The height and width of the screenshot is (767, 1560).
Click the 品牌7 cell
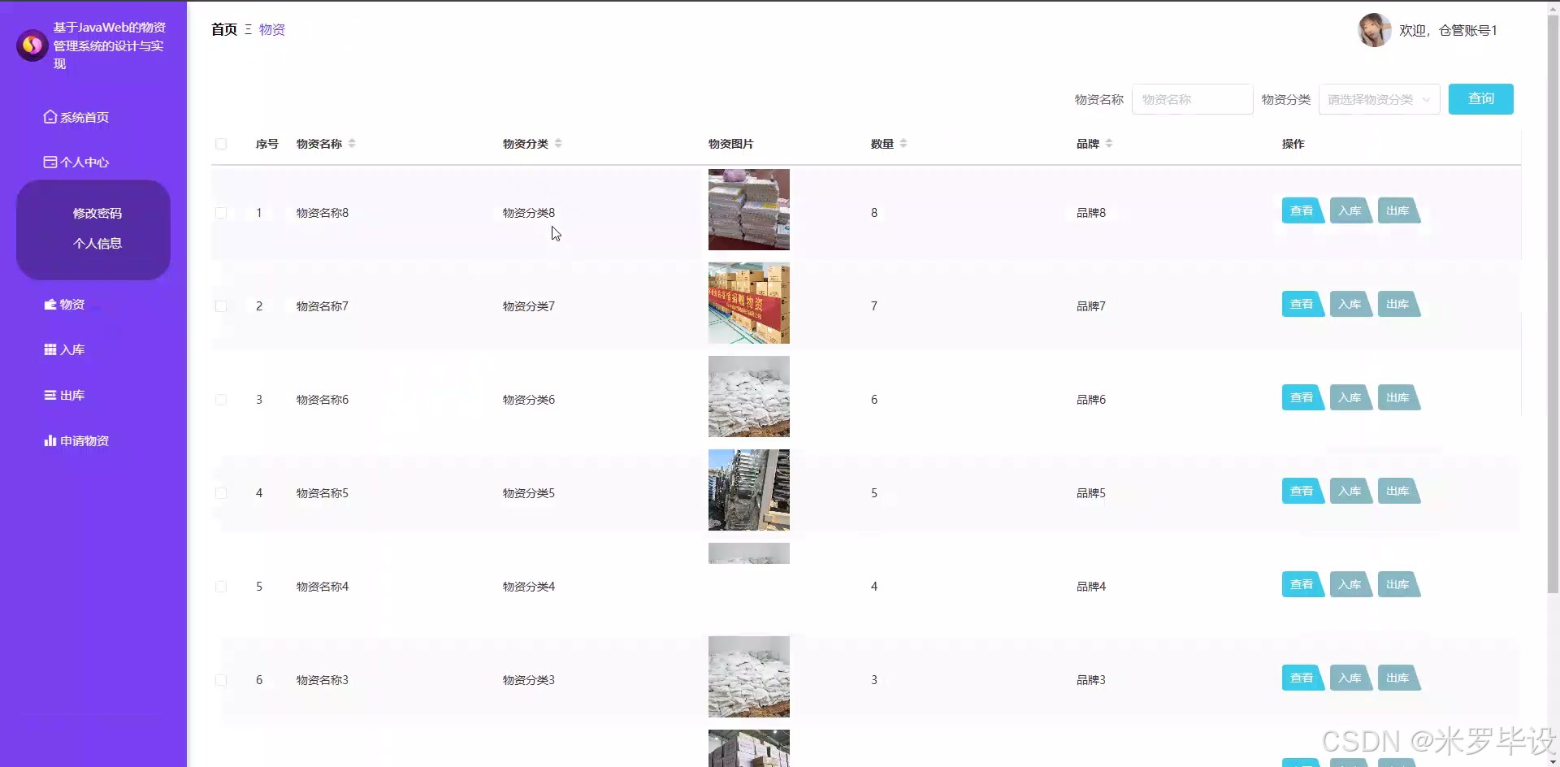(1091, 306)
